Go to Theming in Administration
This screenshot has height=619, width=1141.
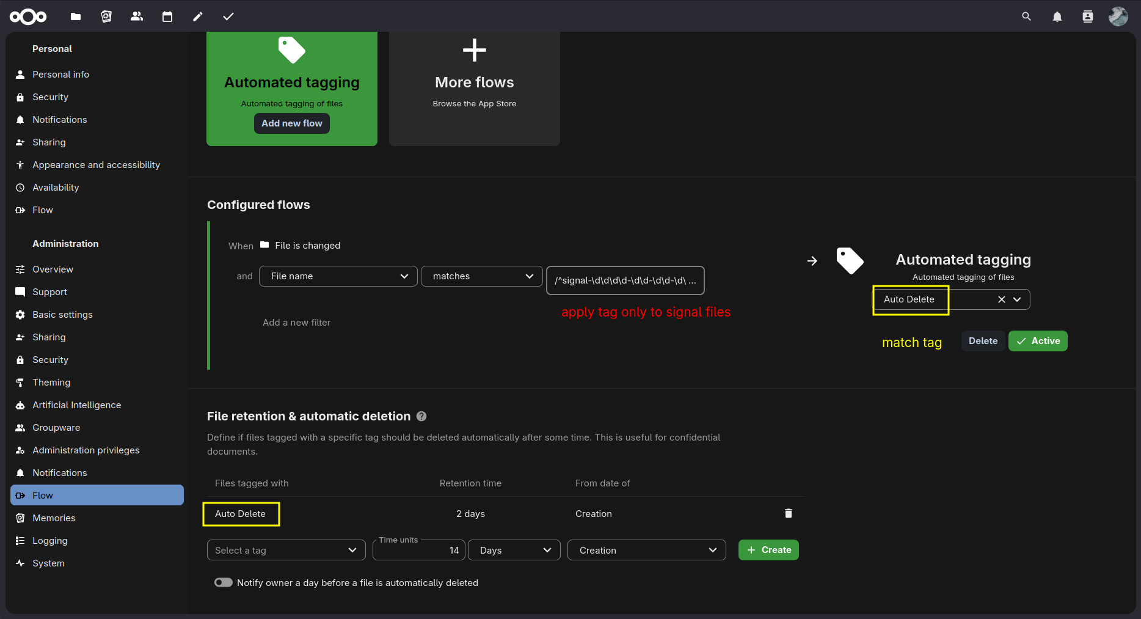click(x=51, y=383)
